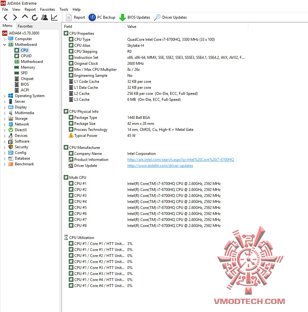Viewport: 308px width, 312px height.
Task: Open the File menu
Action: 5,9
